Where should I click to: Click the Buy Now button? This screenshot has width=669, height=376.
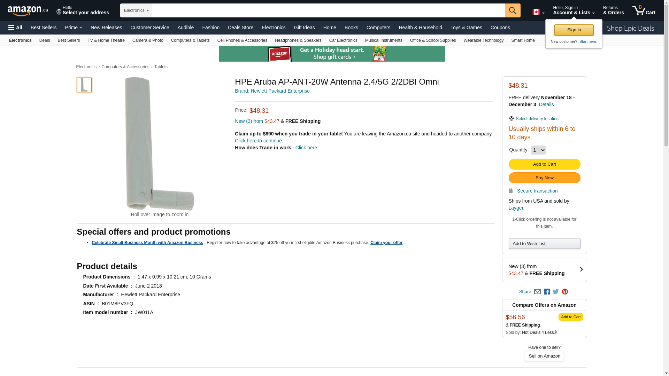click(544, 178)
